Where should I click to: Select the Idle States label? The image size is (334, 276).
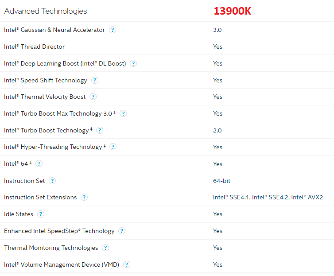19,214
